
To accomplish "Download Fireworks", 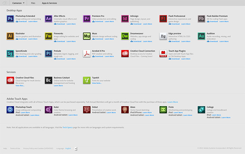I will (59, 41).
